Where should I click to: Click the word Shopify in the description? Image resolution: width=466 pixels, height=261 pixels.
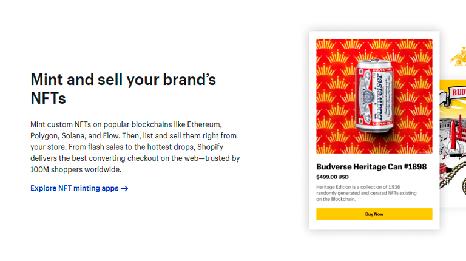pos(210,147)
